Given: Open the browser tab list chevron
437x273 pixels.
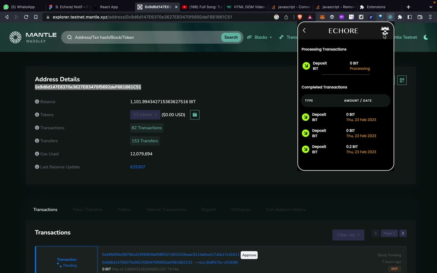Looking at the screenshot, I should point(431,7).
